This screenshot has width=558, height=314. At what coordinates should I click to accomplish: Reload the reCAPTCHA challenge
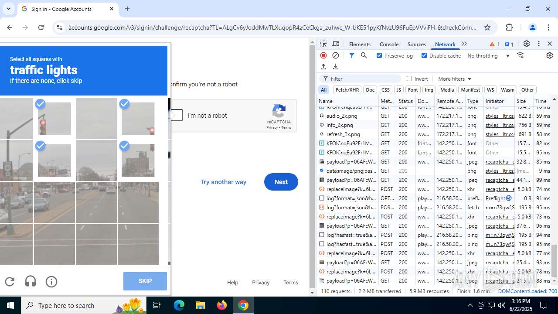[10, 282]
